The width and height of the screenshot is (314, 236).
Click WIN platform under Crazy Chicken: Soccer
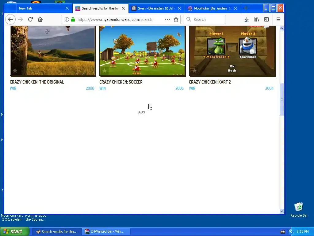[x=102, y=88]
